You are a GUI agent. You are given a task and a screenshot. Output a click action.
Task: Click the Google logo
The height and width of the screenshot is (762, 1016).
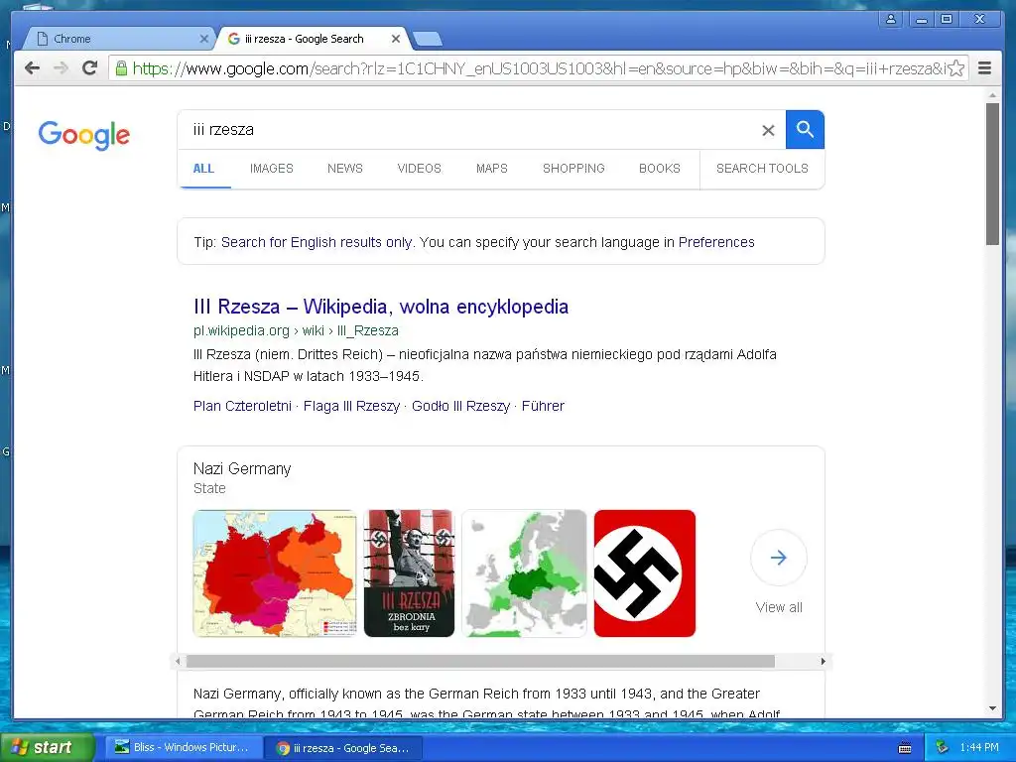pos(83,135)
